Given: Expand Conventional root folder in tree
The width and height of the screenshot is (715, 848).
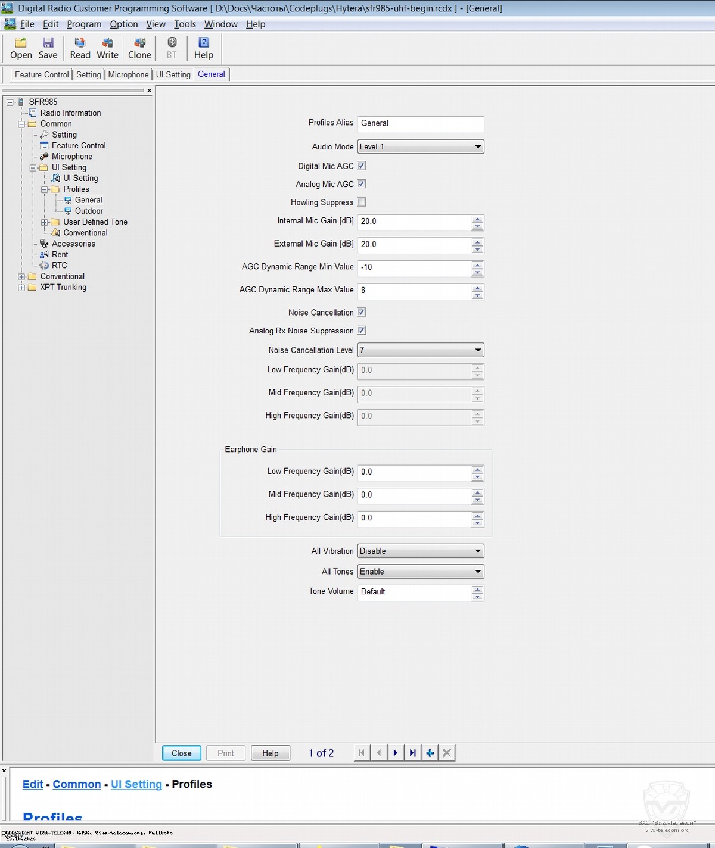Looking at the screenshot, I should click(21, 276).
